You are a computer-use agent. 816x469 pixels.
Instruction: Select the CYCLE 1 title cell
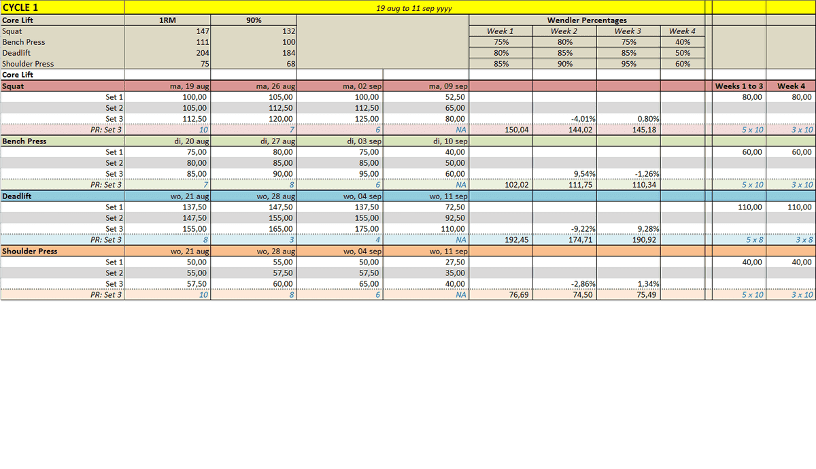click(62, 7)
